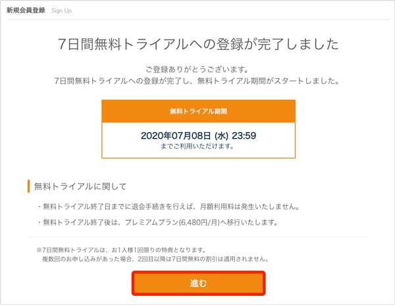The width and height of the screenshot is (395, 305).
Task: Click the 新規会員登録 header title
Action: [27, 12]
